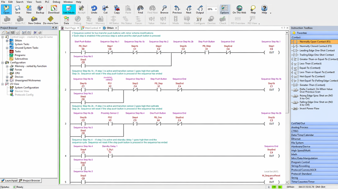The image size is (338, 189).
Task: Select Equal-To (Contact) instruction
Action: click(314, 68)
